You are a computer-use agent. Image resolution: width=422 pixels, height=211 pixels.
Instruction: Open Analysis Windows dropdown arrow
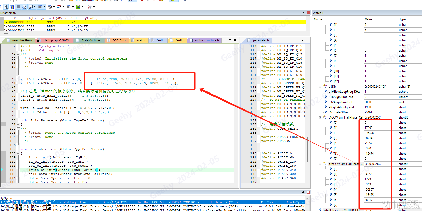[x=63, y=7]
